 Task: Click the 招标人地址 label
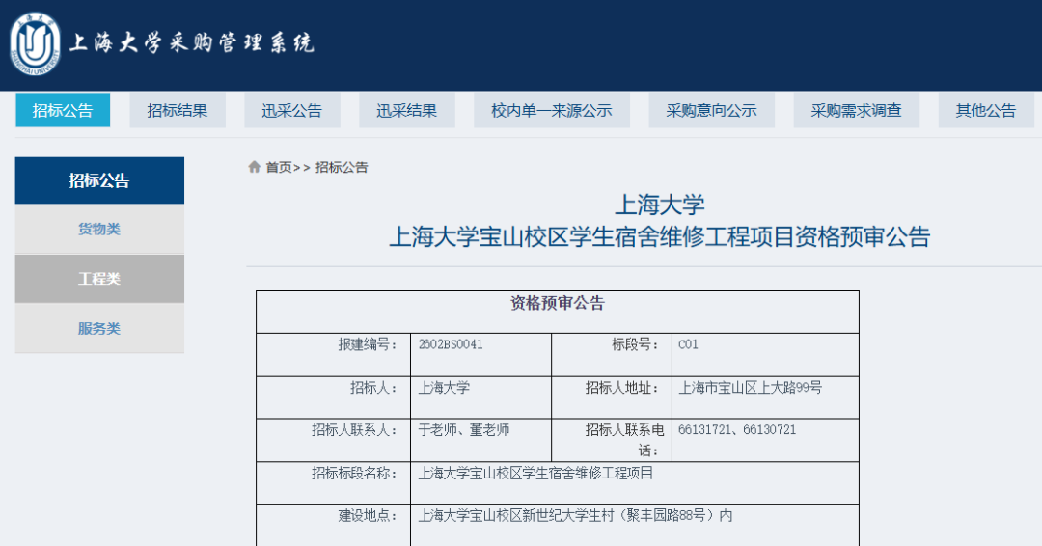tap(622, 387)
